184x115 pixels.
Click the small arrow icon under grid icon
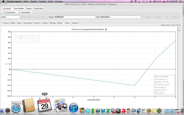coord(179,30)
